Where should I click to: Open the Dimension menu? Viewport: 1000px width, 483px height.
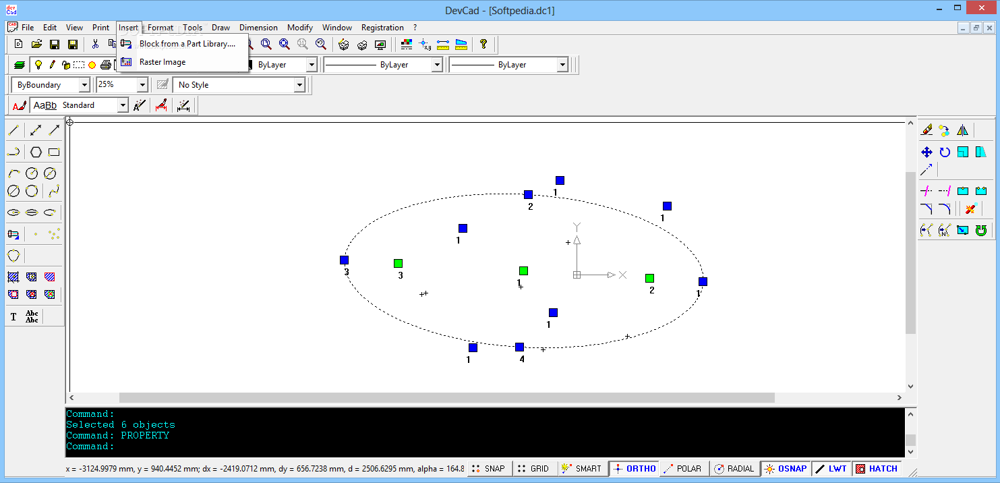[x=258, y=28]
